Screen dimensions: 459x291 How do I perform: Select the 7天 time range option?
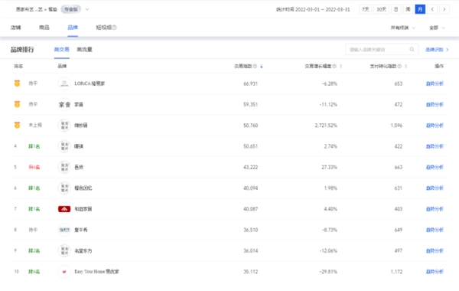(366, 9)
